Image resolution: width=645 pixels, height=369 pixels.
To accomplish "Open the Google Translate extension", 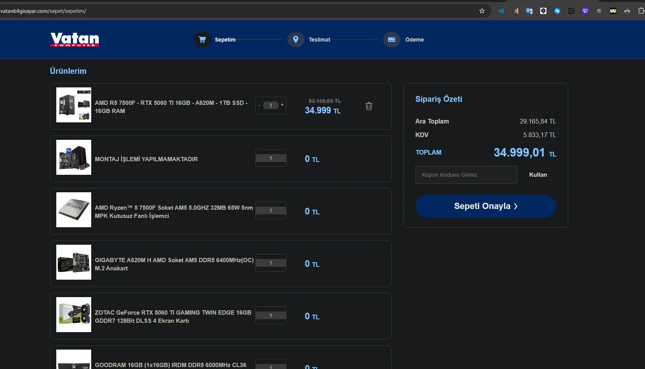I will pos(529,11).
